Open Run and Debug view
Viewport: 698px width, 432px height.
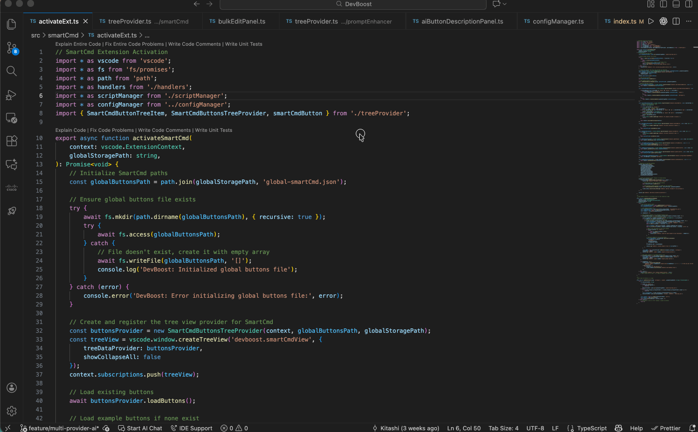click(x=12, y=95)
